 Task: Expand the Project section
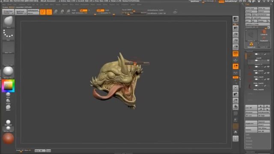tap(249, 144)
